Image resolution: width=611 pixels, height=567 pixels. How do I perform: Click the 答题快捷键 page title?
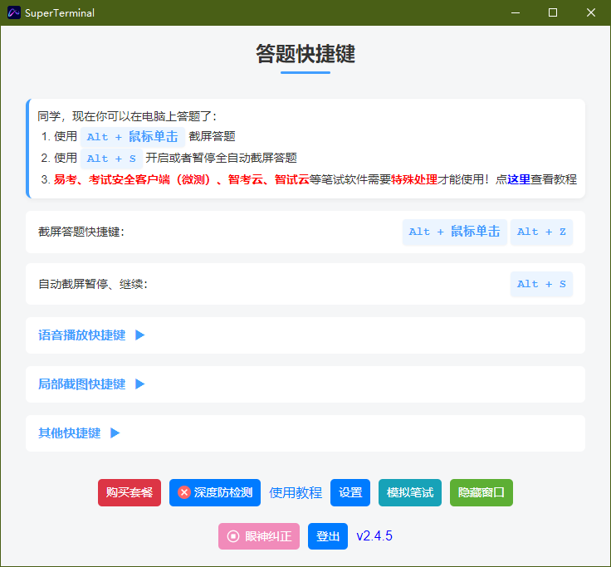305,53
